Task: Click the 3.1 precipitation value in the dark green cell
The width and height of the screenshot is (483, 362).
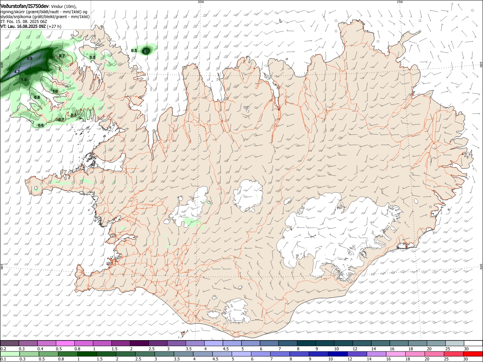Action: point(145,52)
